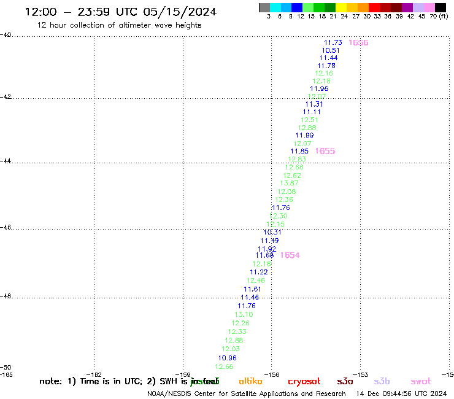Click the pink time label 1656

pyautogui.click(x=358, y=42)
